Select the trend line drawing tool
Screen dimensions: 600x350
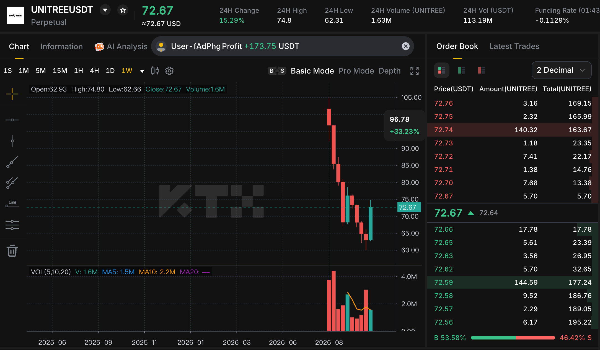point(12,162)
